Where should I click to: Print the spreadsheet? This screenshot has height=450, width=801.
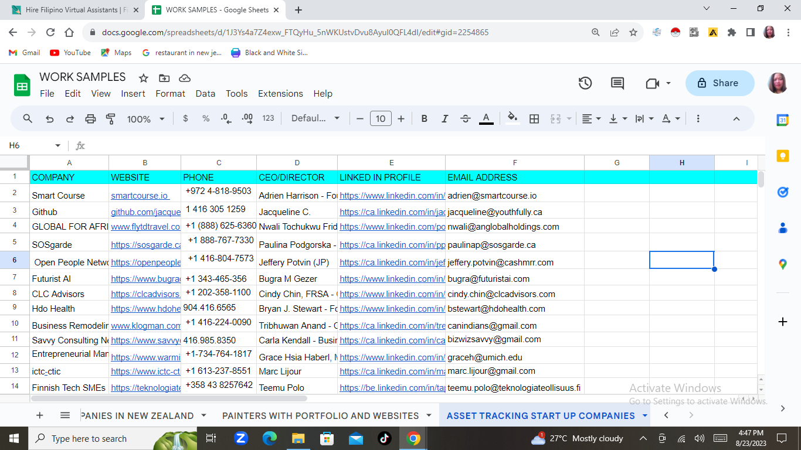pyautogui.click(x=90, y=118)
